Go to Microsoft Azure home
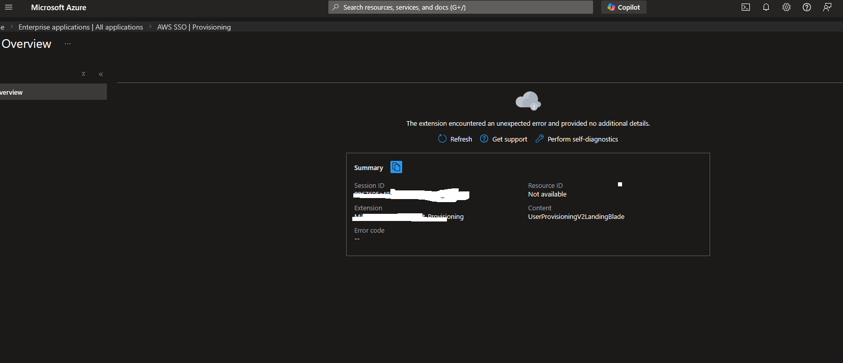The width and height of the screenshot is (843, 363). pos(59,8)
